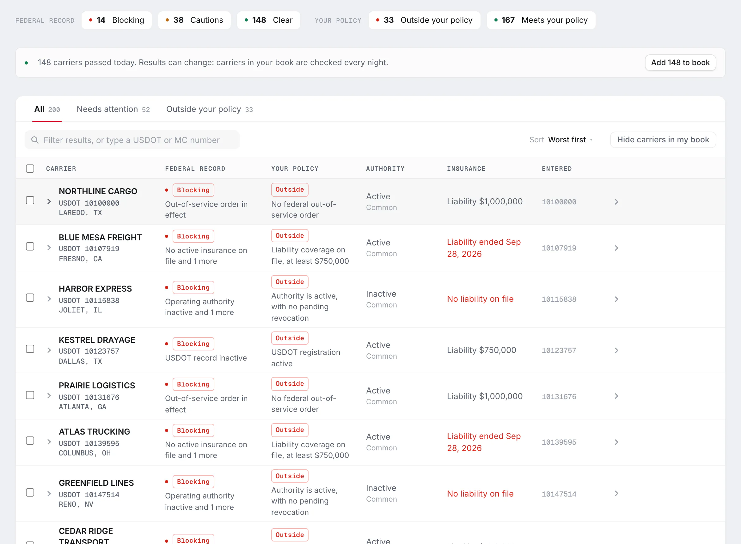Expand the Blue Mesa Freight row

pyautogui.click(x=49, y=247)
